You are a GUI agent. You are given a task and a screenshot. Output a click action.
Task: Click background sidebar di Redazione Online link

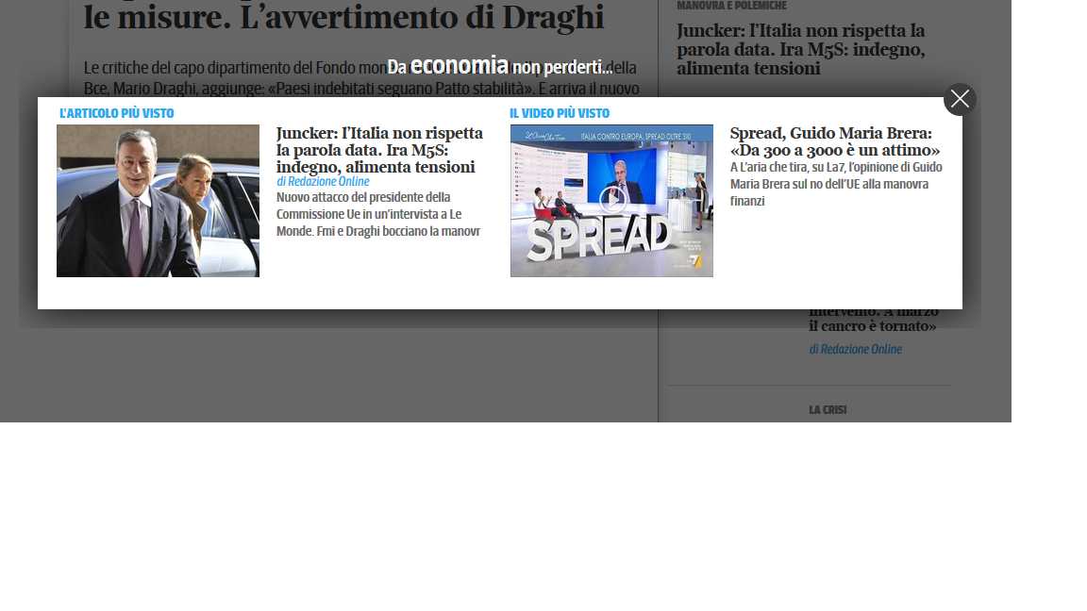tap(856, 349)
